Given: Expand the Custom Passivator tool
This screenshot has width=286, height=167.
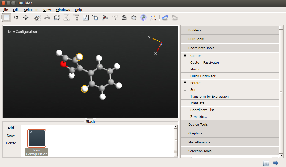Looking at the screenshot, I should click(185, 62).
